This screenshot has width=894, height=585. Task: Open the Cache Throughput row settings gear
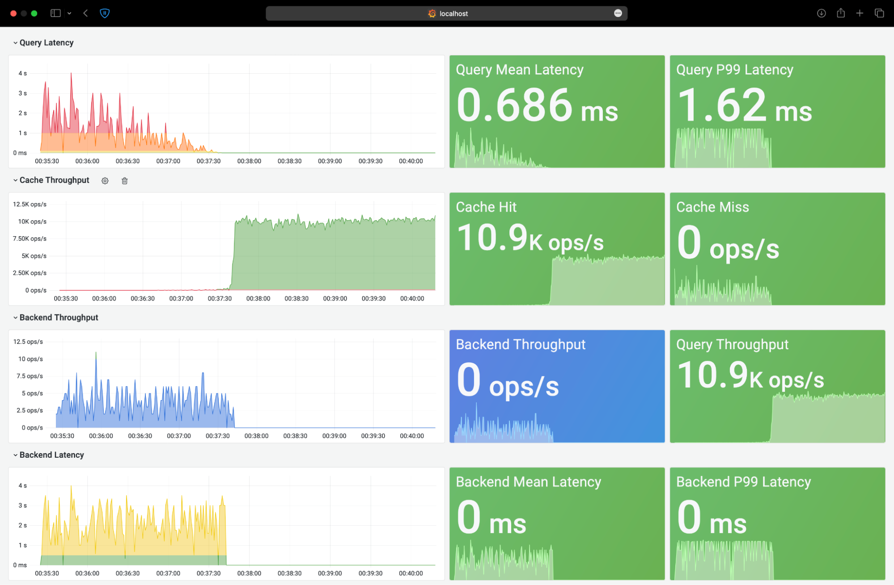105,180
